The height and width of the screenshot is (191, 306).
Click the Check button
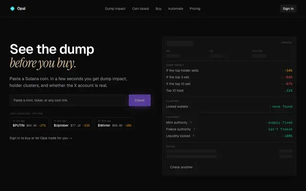140,100
